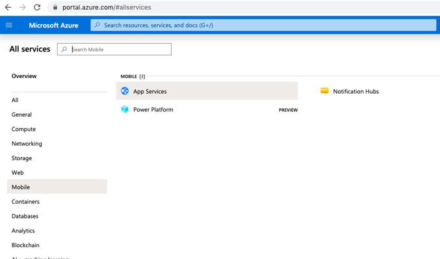Open the Azure portal hamburger menu

9,25
